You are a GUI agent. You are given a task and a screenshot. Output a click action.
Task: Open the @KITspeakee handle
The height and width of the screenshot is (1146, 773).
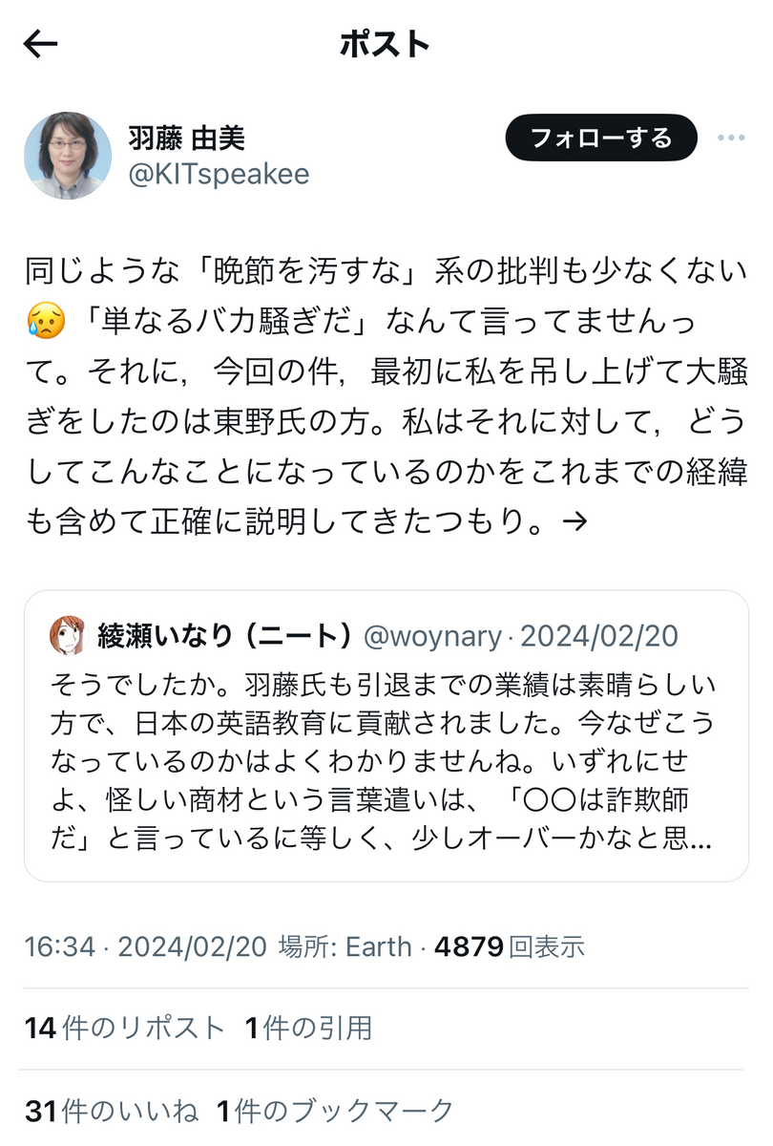tap(219, 175)
